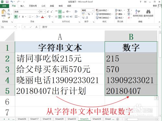Open the Name Box dropdown arrow
The width and height of the screenshot is (162, 121).
point(15,27)
